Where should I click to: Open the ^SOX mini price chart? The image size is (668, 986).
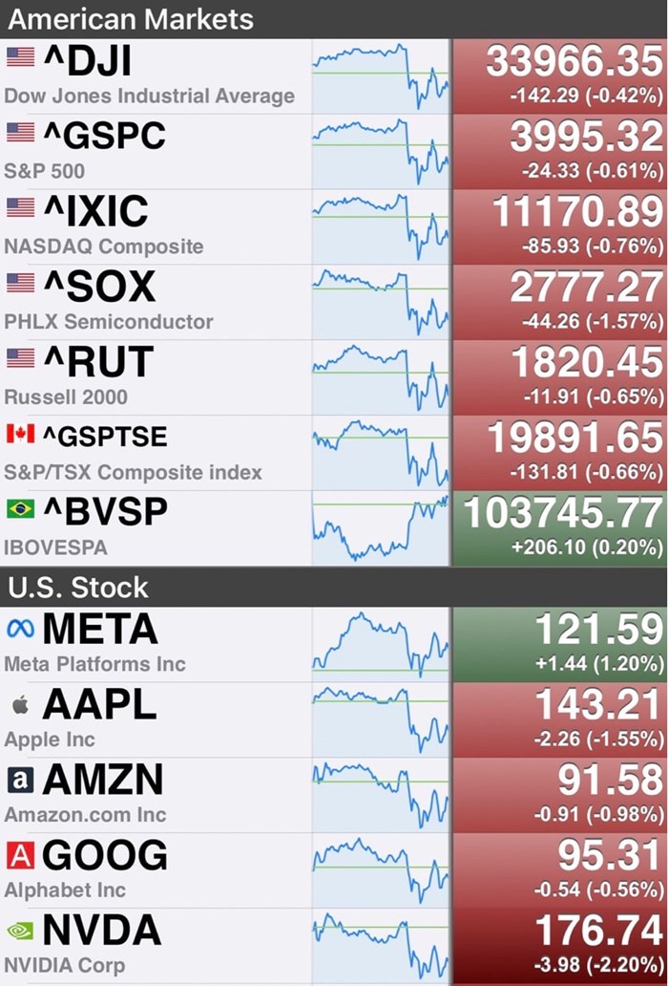(x=380, y=302)
